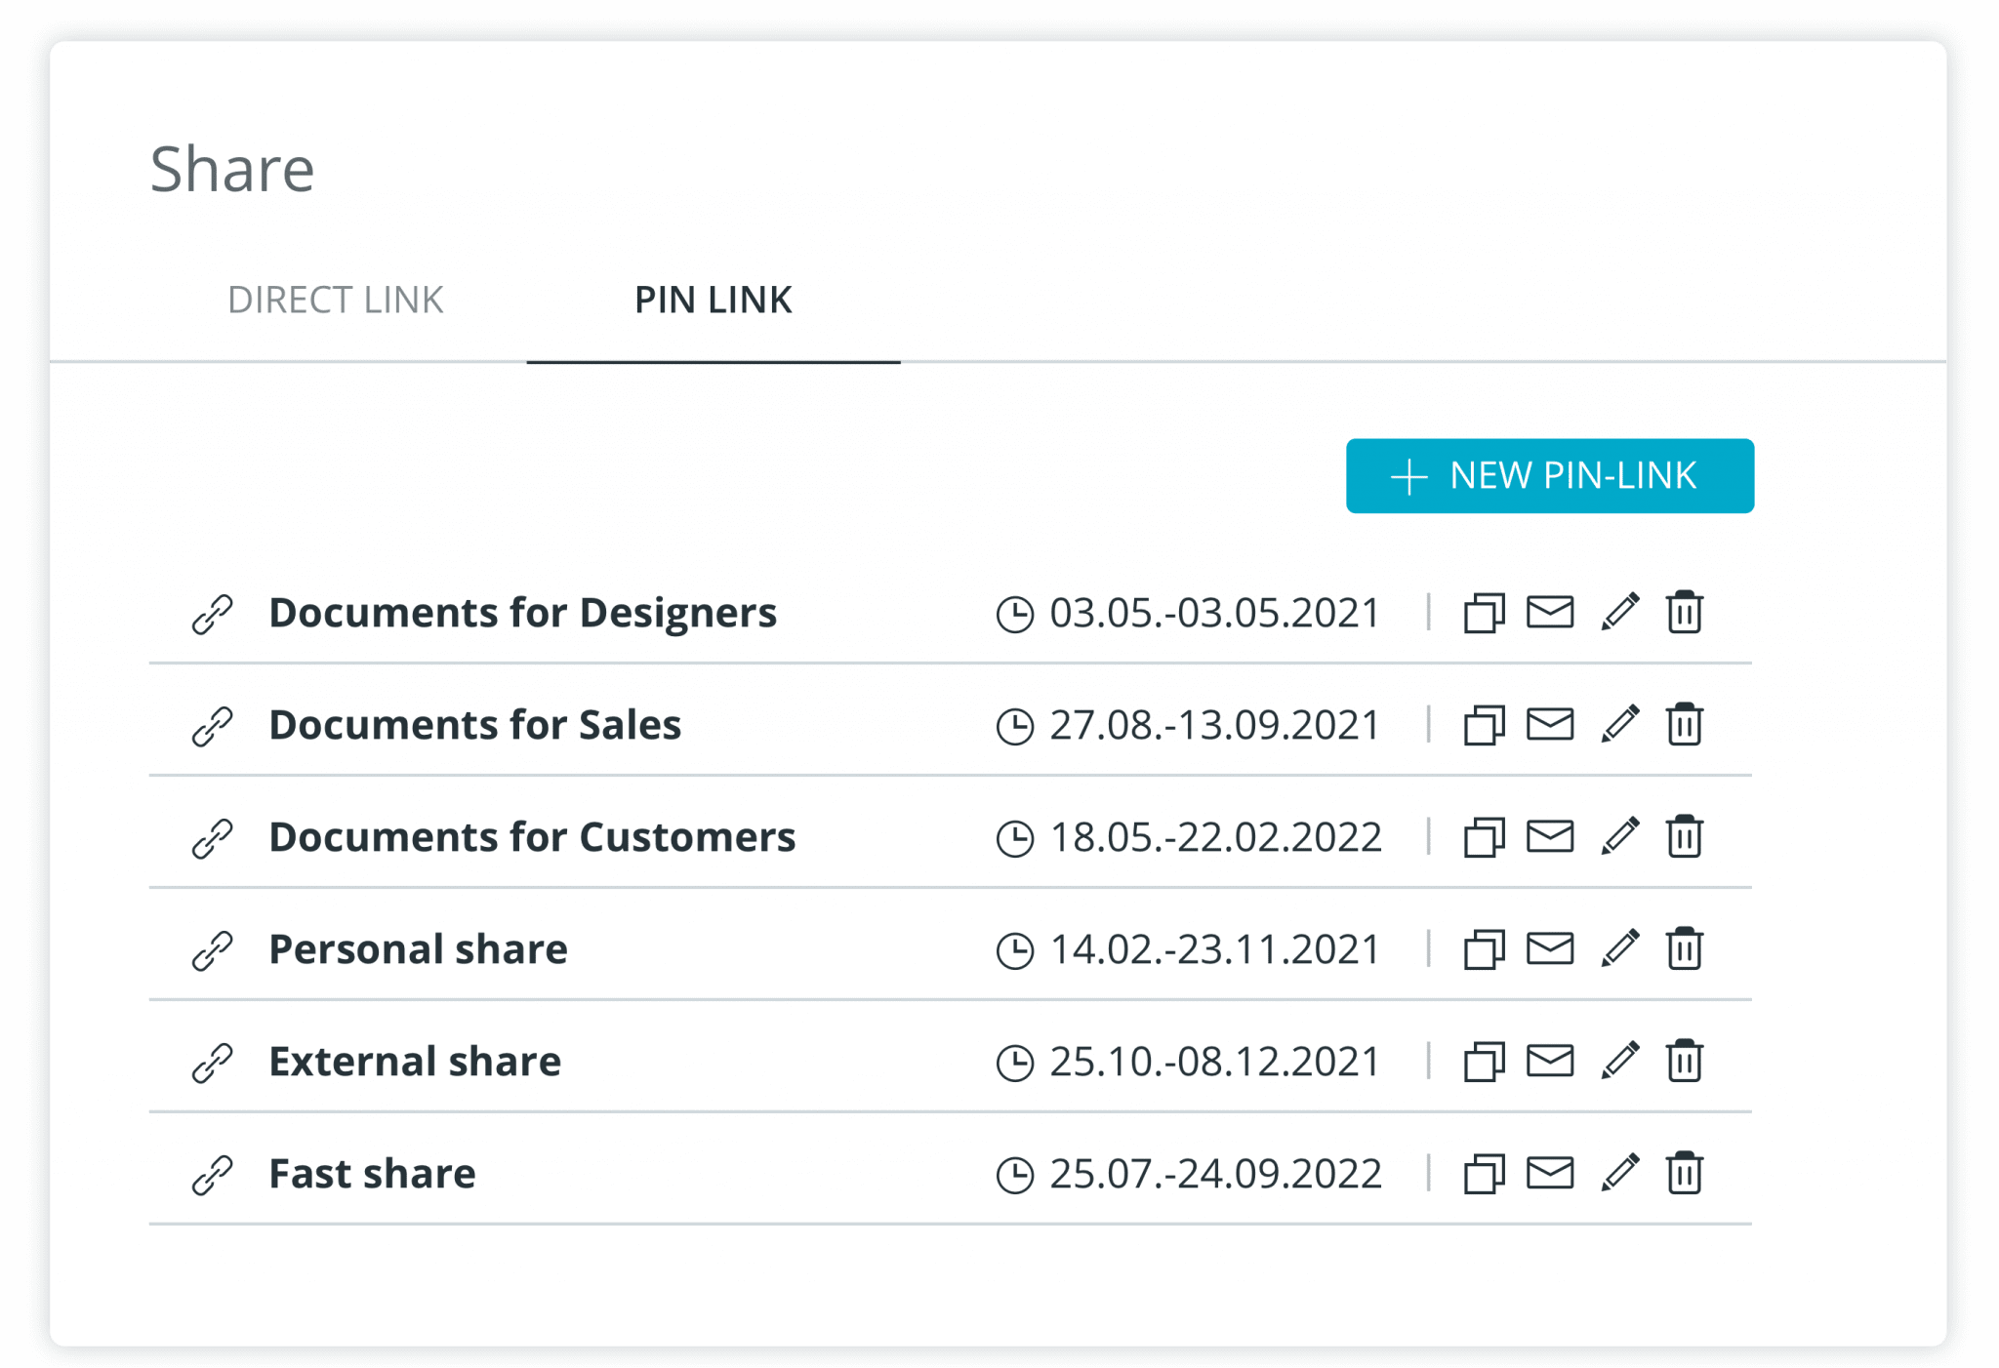Viewport: 1999px width, 1368px height.
Task: Select the Pin Link tab
Action: pos(714,300)
